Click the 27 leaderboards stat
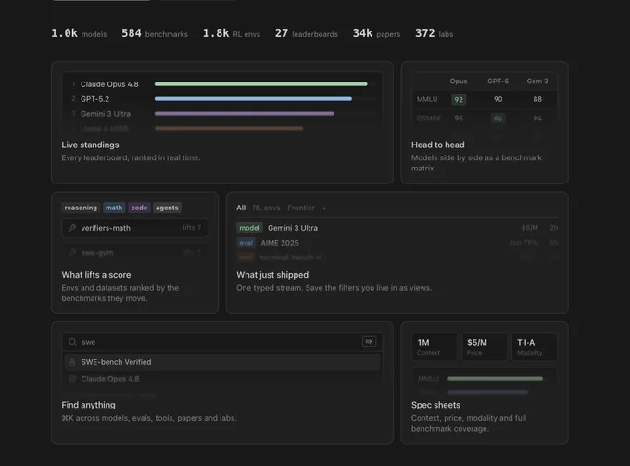Viewport: 630px width, 466px height. pyautogui.click(x=306, y=33)
